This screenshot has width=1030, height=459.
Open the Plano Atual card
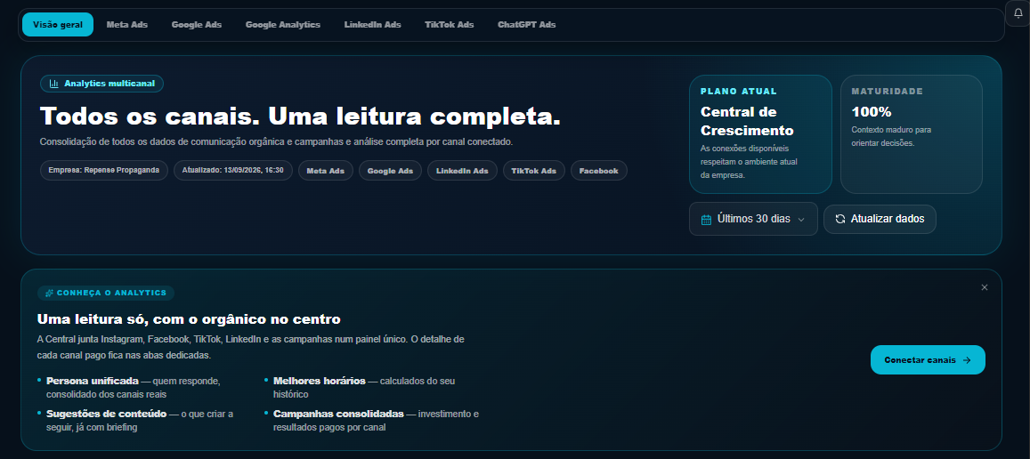click(x=760, y=134)
